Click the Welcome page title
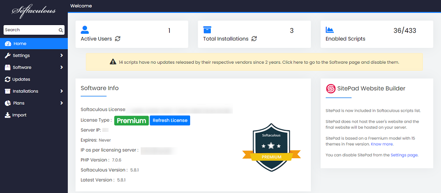This screenshot has width=441, height=193. tap(81, 6)
